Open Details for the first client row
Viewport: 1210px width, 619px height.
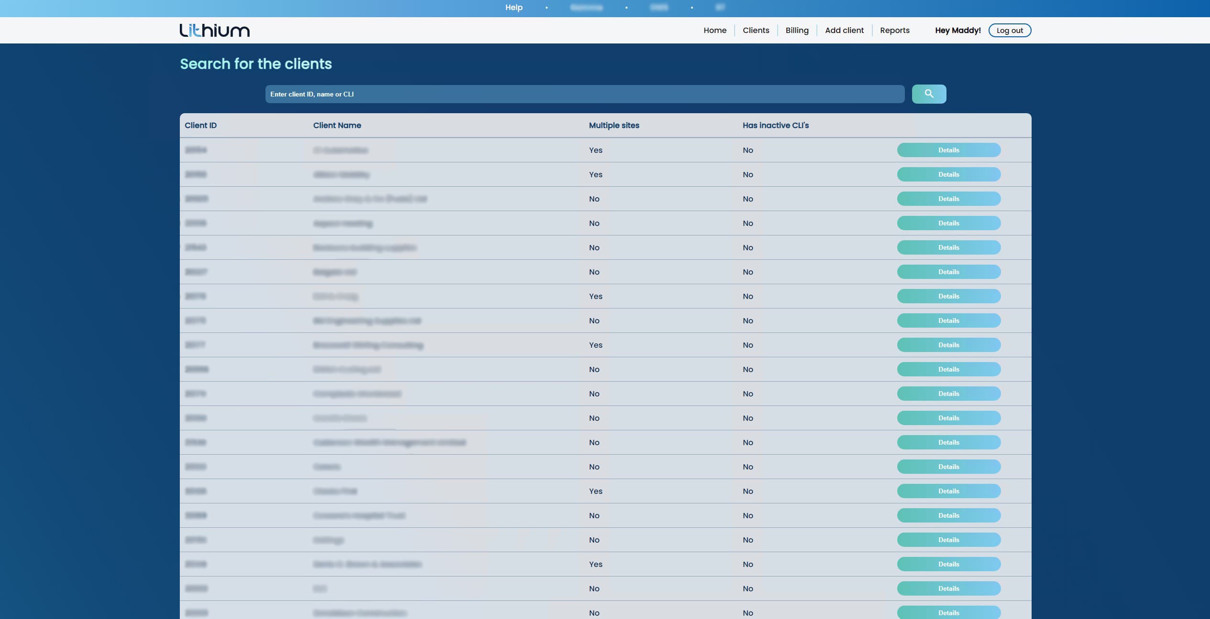(948, 150)
